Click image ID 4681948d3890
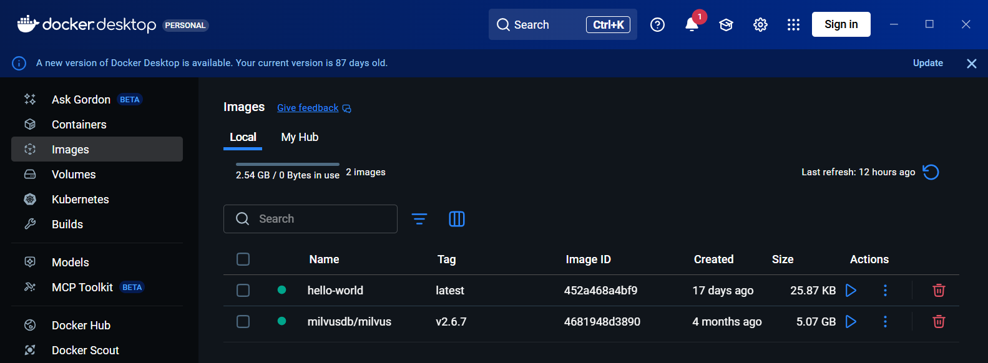This screenshot has height=363, width=988. tap(602, 322)
